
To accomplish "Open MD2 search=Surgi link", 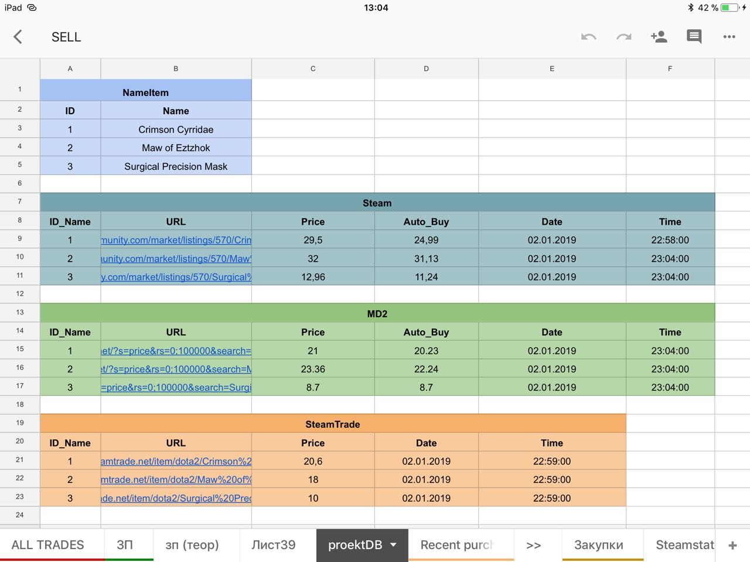I will tap(176, 388).
